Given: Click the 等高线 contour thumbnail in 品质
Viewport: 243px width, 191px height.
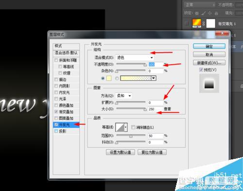Looking at the screenshot, I should point(120,127).
